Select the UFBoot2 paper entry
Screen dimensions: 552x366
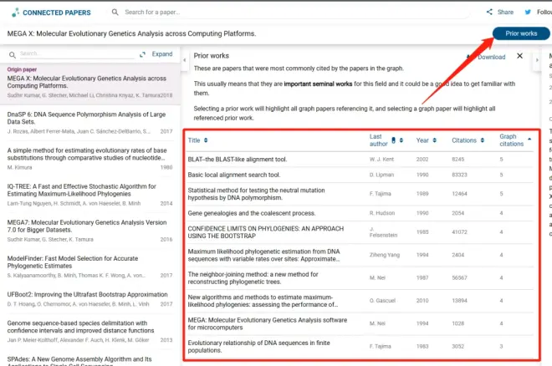tap(89, 299)
